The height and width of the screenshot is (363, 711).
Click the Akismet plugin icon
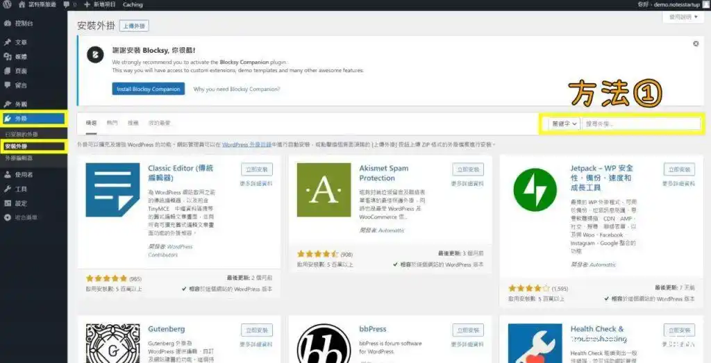(x=324, y=190)
